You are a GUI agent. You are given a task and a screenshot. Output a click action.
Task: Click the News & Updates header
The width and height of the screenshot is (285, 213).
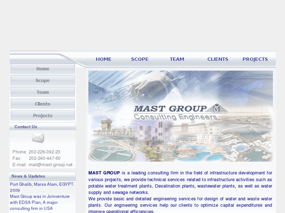[x=42, y=176]
